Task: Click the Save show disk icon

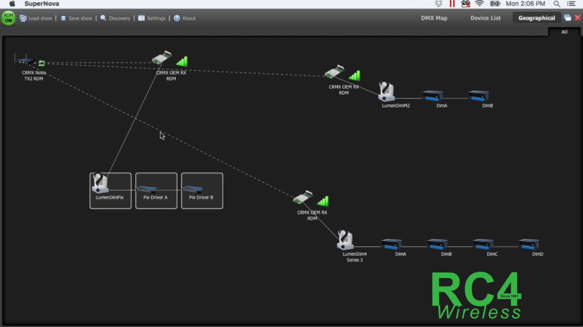Action: [x=63, y=18]
